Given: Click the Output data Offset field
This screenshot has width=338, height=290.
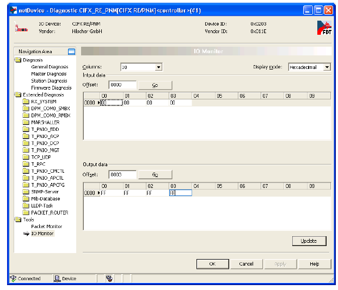Looking at the screenshot, I should (x=121, y=174).
